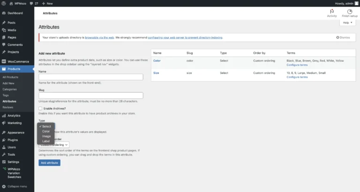This screenshot has width=360, height=192.
Task: Click the Posts pin icon
Action: (4, 22)
